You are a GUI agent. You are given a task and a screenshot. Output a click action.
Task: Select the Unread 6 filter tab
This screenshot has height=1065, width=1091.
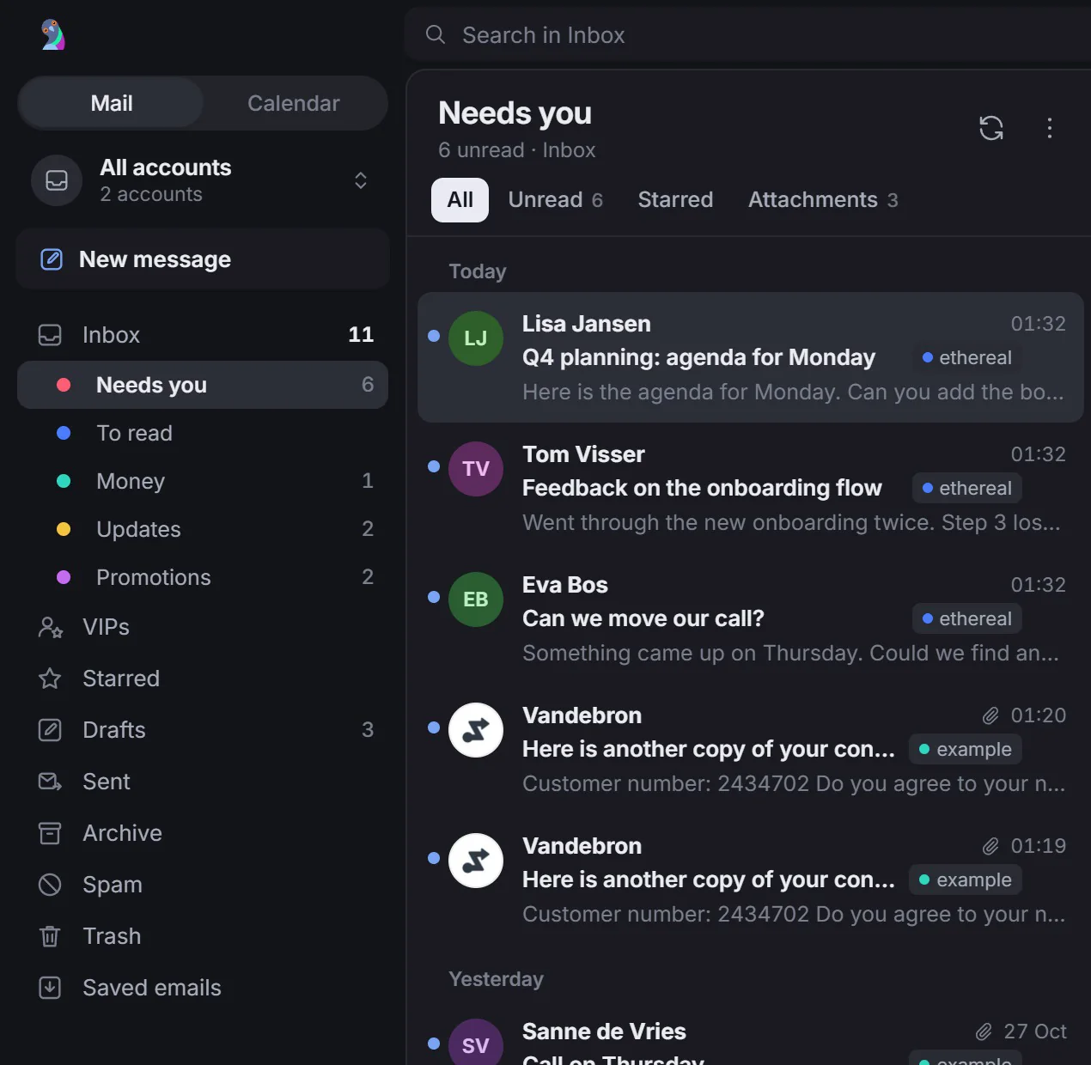coord(555,200)
